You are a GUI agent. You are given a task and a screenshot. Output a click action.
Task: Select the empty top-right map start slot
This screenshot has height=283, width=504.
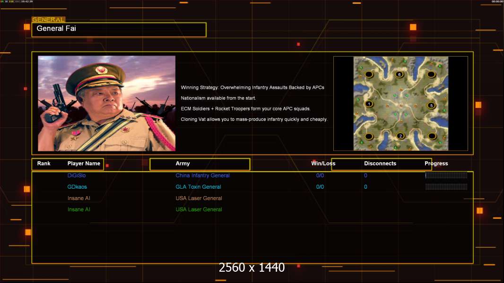(431, 75)
